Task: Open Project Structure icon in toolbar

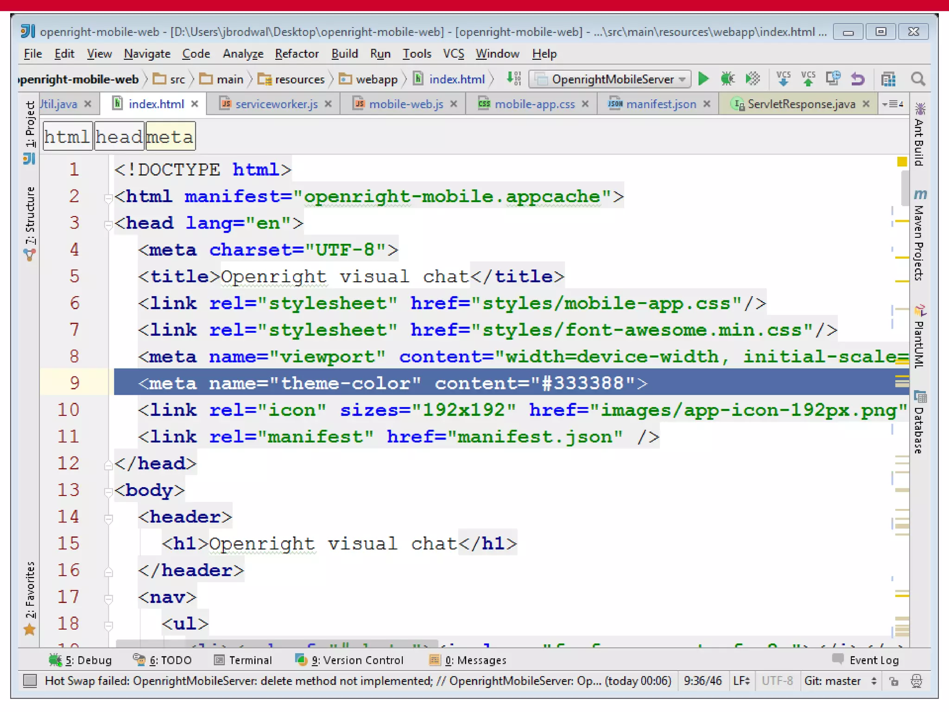Action: pos(888,79)
